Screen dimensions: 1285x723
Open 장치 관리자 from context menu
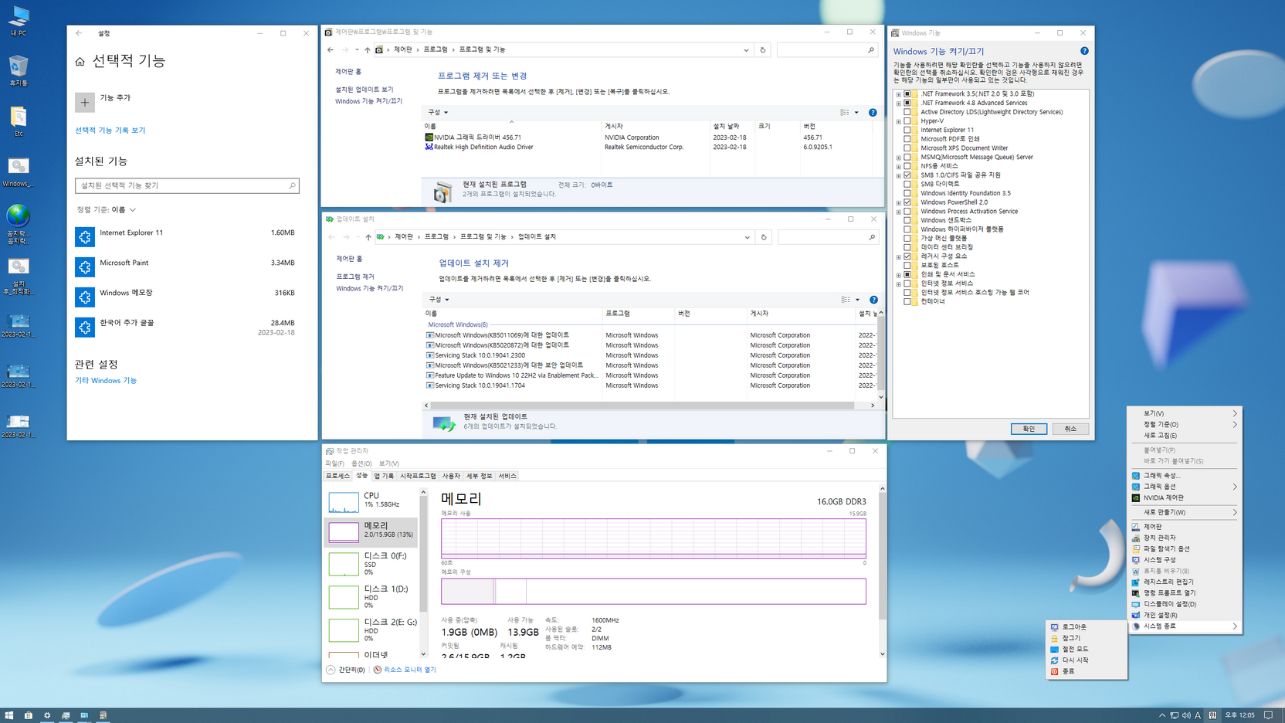click(1185, 538)
